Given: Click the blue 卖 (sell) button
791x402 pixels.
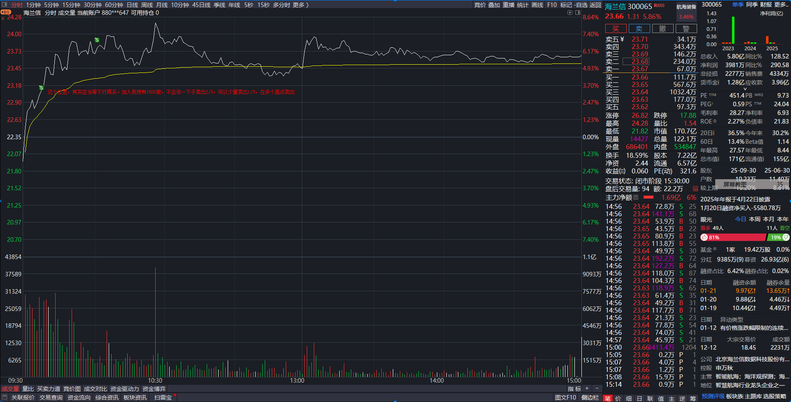Looking at the screenshot, I should [639, 28].
